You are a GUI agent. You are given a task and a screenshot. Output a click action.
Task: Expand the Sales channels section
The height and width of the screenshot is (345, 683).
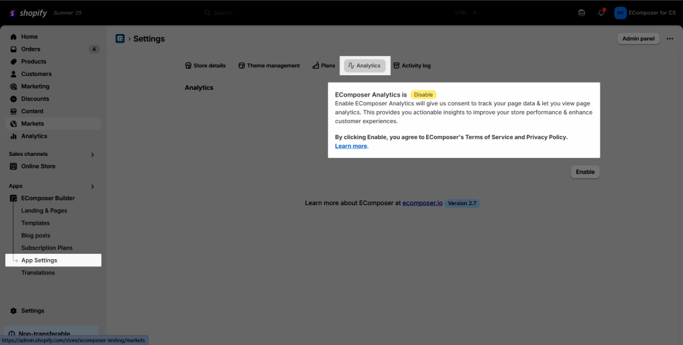pyautogui.click(x=92, y=155)
